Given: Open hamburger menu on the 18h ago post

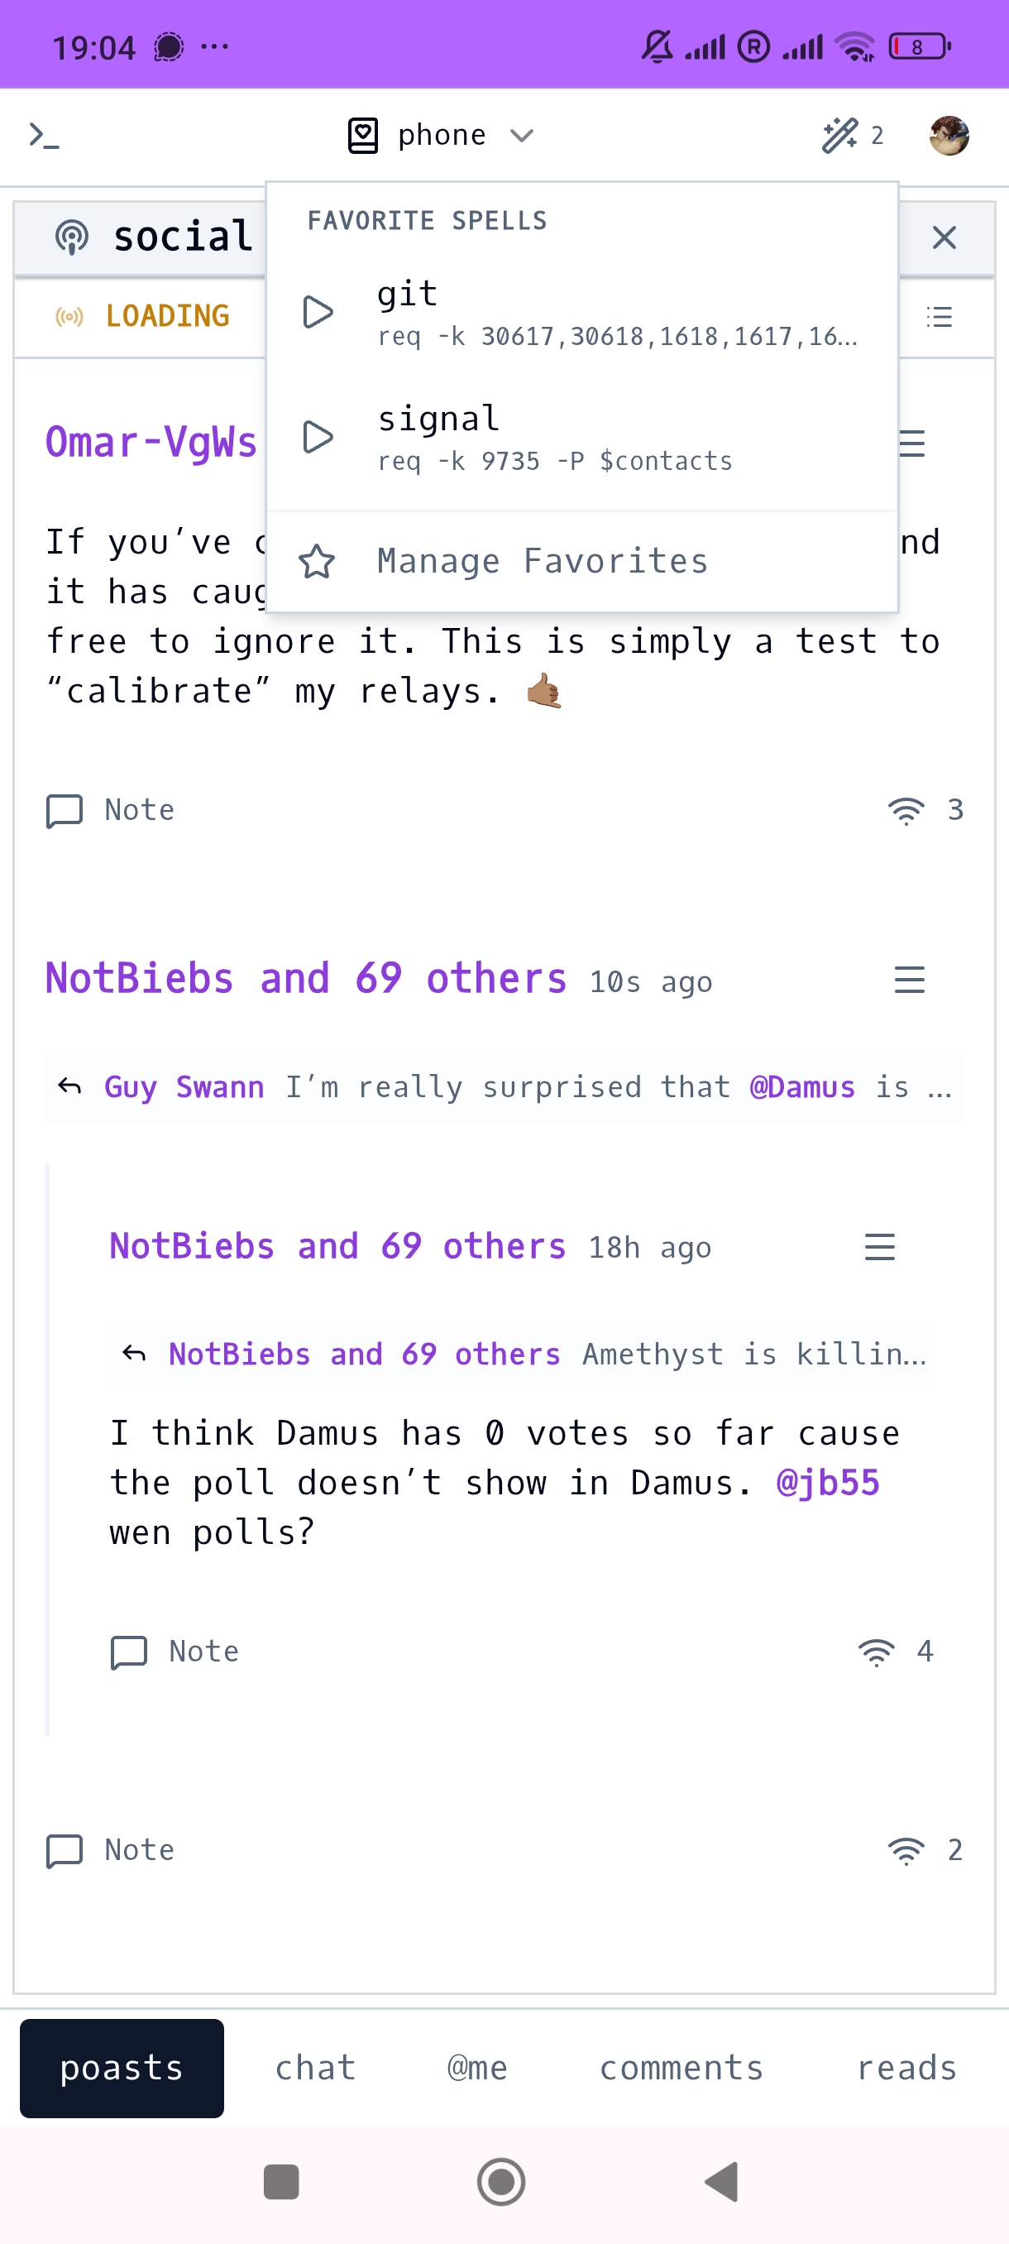Looking at the screenshot, I should [x=879, y=1247].
